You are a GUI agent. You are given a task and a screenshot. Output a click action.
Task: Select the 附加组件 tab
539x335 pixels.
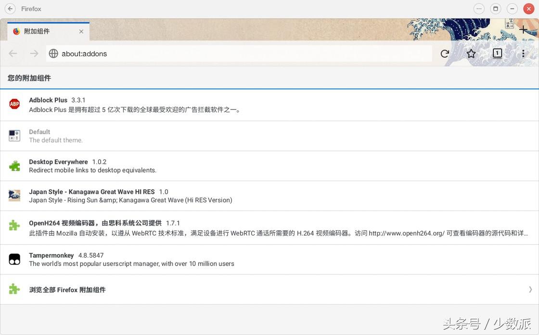coord(48,31)
